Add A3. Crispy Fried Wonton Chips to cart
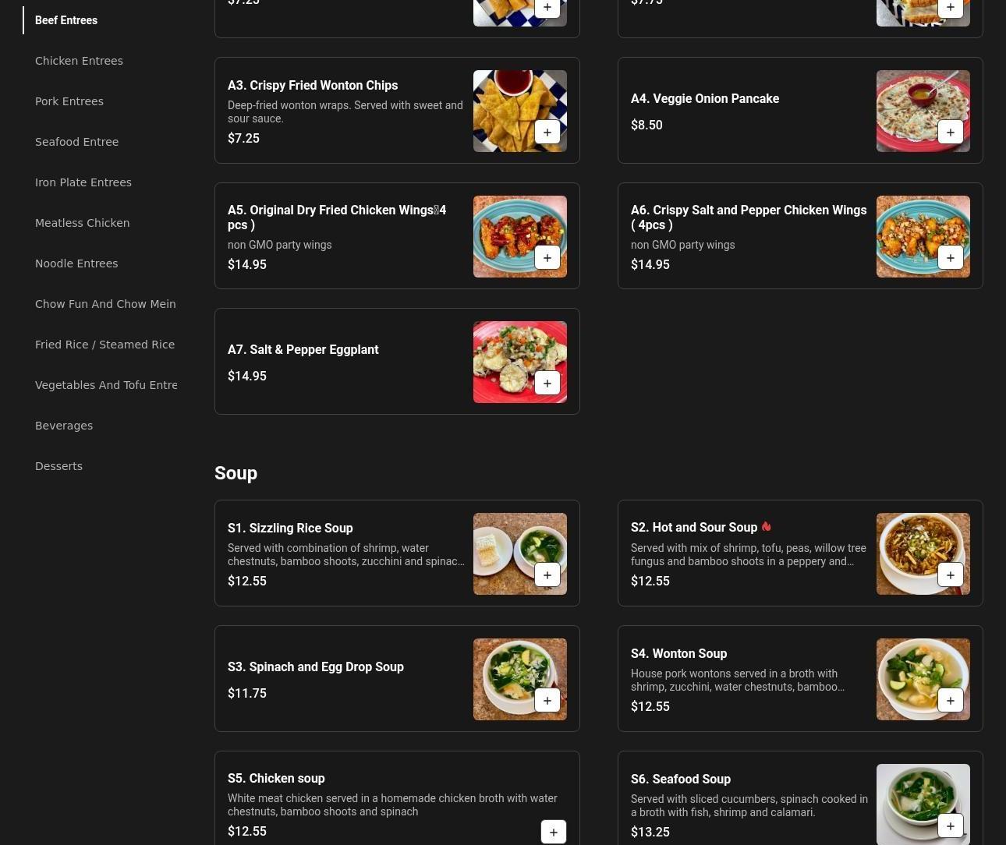 pyautogui.click(x=547, y=133)
